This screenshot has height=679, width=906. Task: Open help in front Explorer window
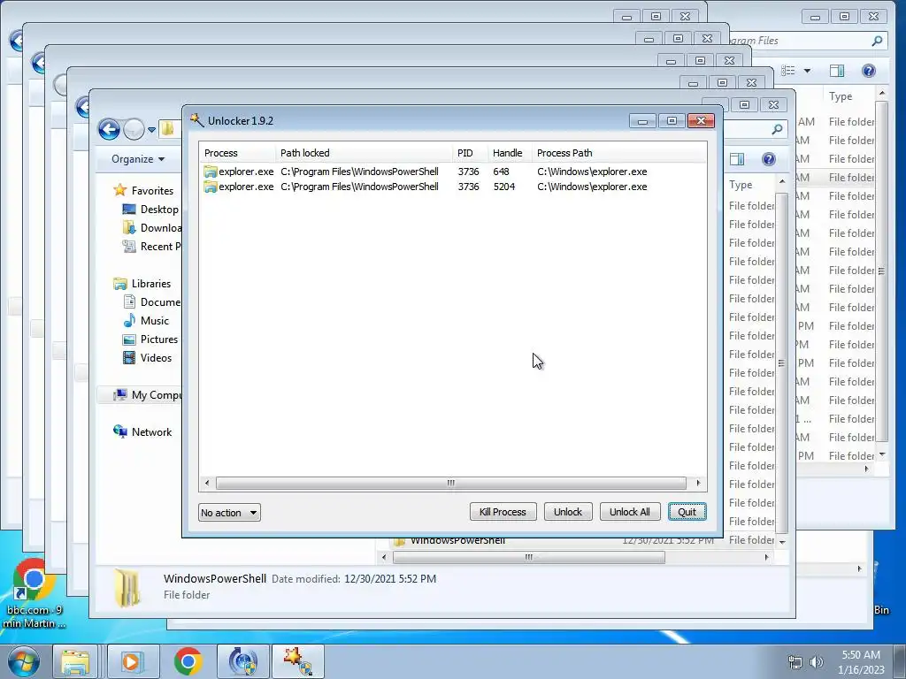(769, 159)
